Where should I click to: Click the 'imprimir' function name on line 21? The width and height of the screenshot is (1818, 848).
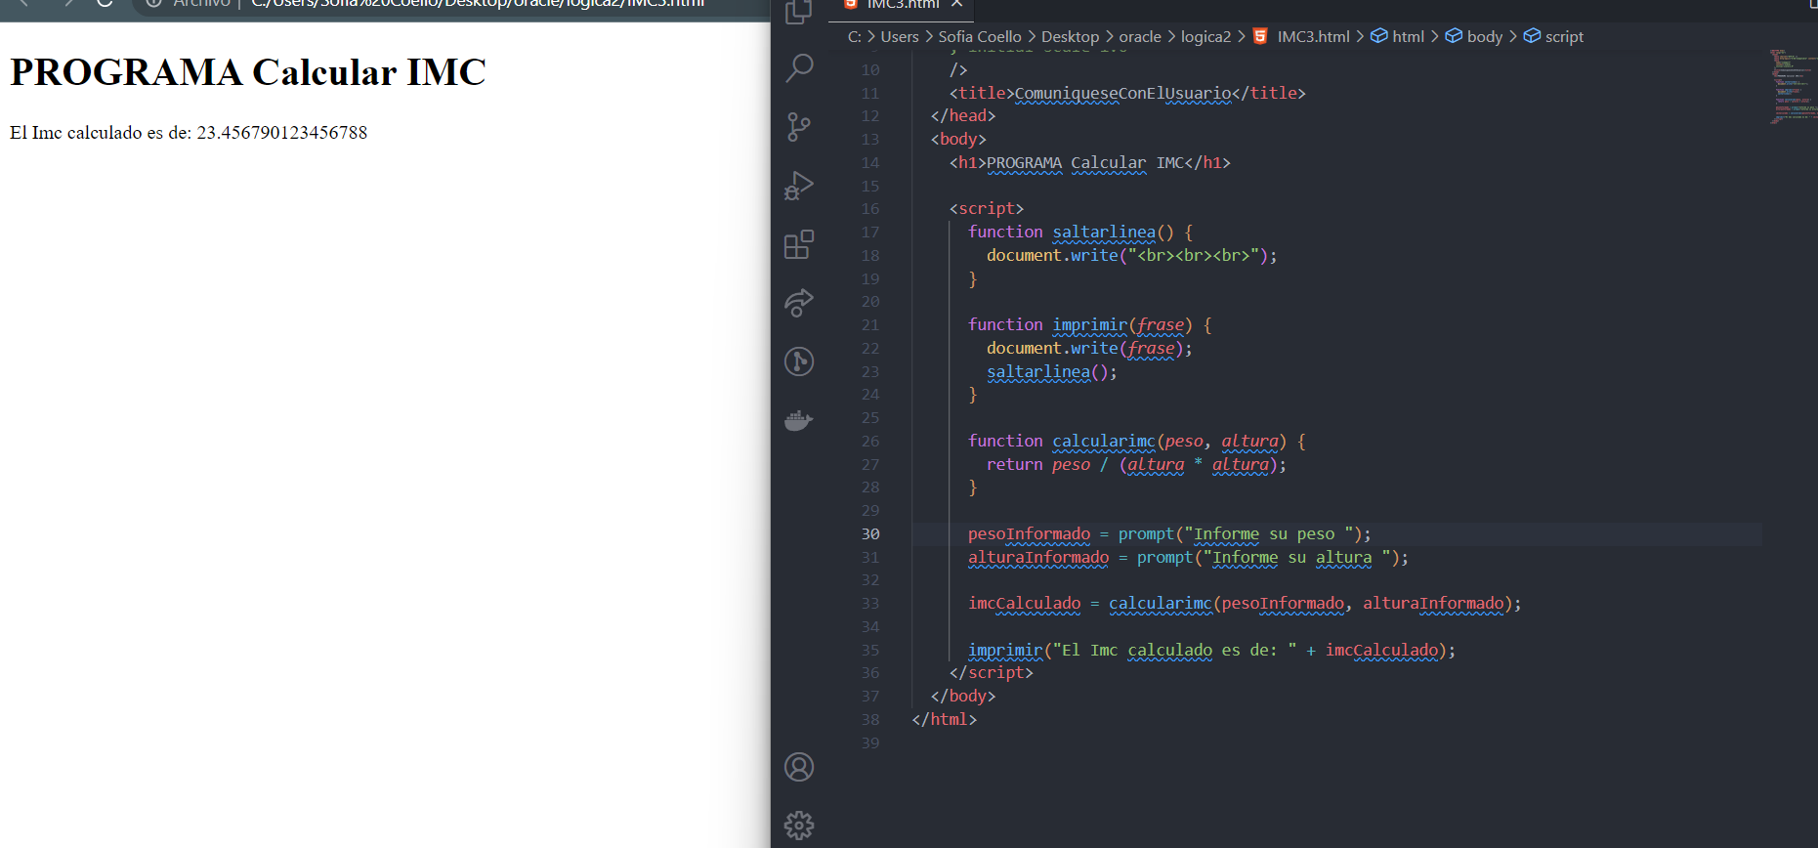click(1089, 324)
